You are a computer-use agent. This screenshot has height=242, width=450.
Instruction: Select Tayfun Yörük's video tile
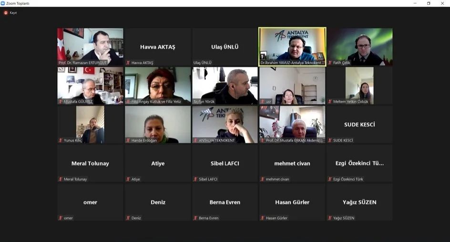click(225, 85)
